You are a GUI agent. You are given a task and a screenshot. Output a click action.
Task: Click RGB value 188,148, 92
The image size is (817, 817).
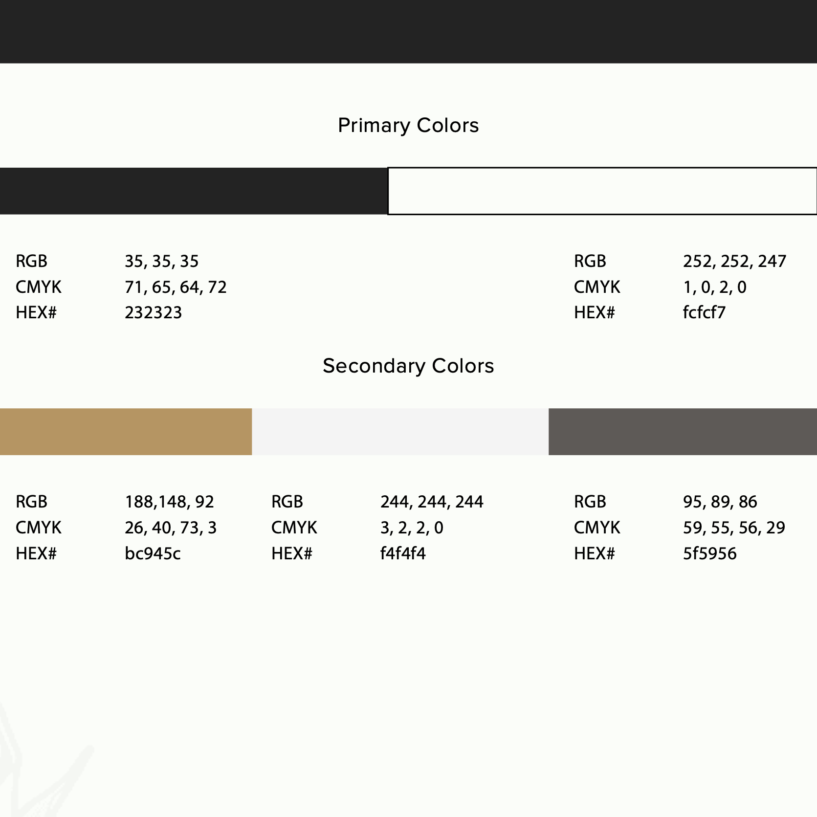click(x=169, y=502)
